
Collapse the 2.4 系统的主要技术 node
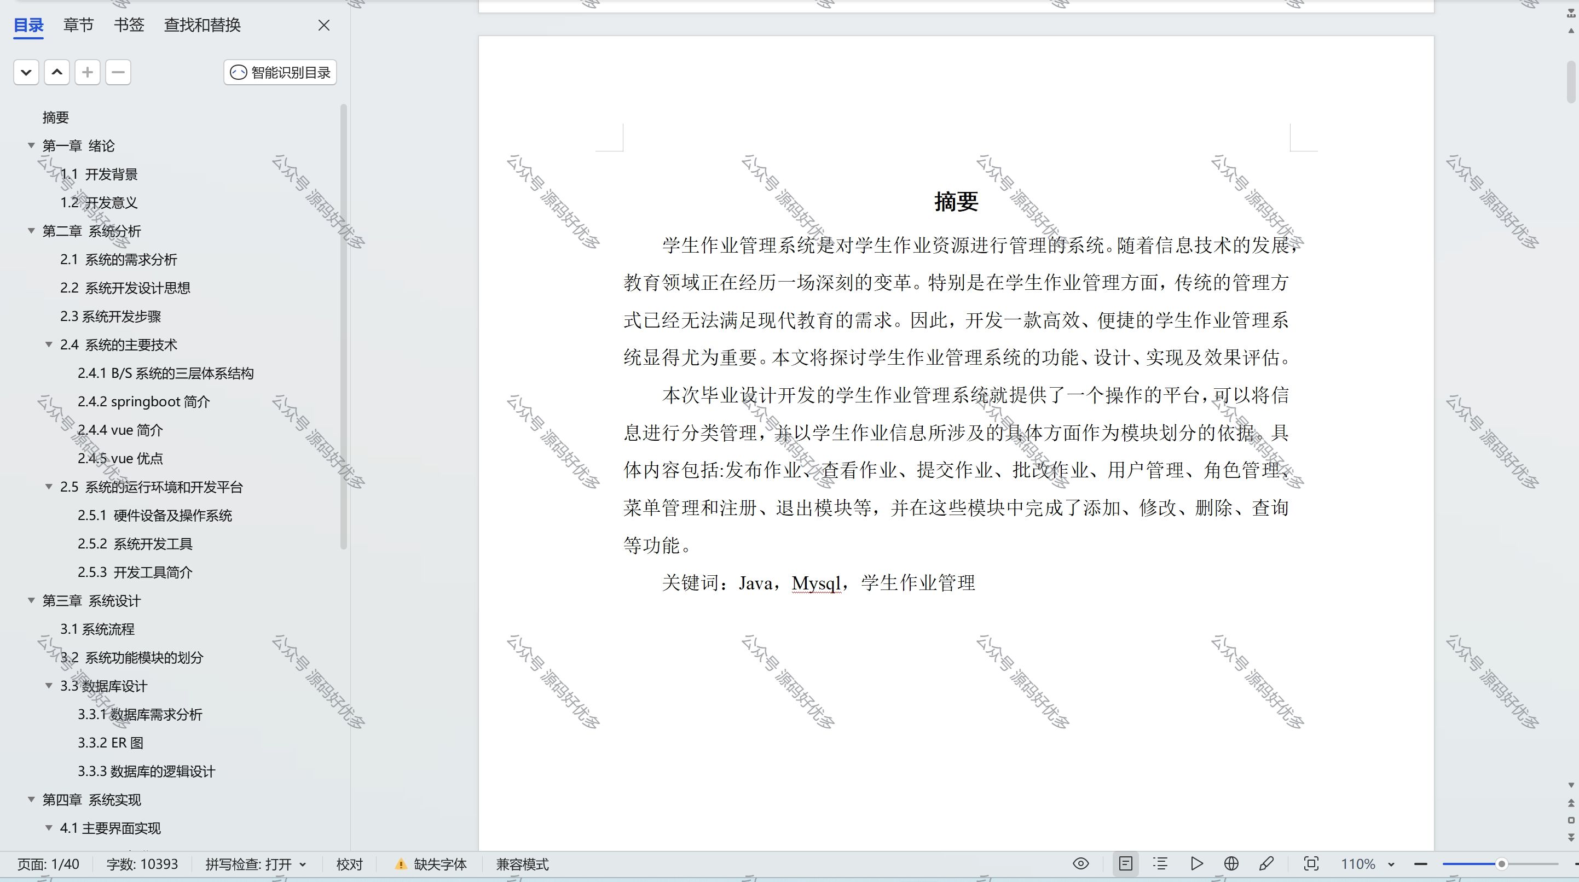49,345
